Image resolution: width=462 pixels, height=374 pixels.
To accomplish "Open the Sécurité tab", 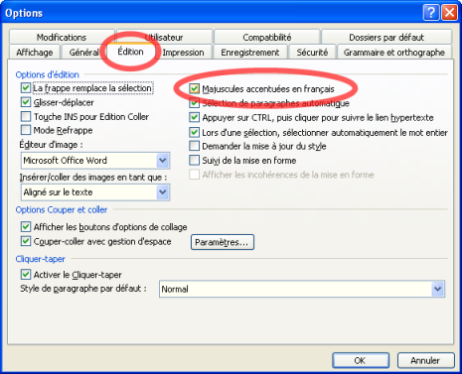I will tap(312, 53).
